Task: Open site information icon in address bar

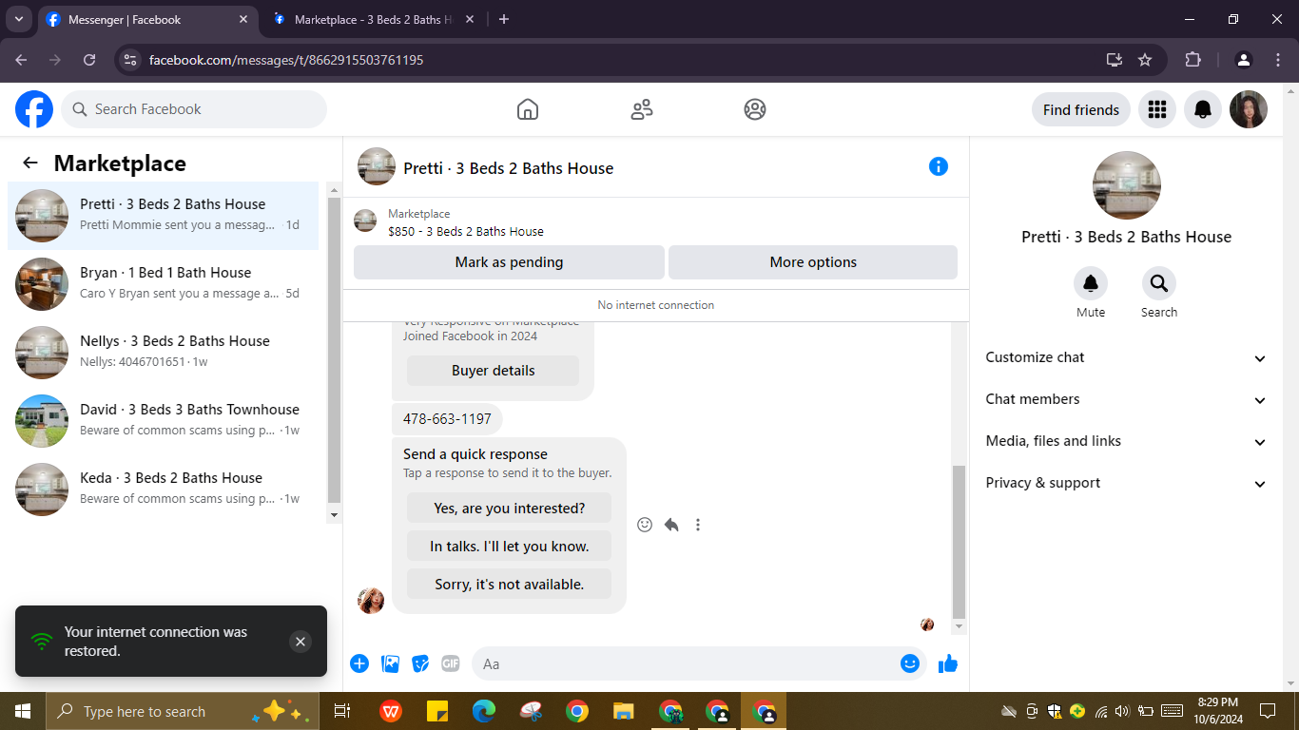Action: 131,60
